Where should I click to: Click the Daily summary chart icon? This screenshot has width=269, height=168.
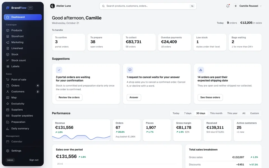coord(8,129)
